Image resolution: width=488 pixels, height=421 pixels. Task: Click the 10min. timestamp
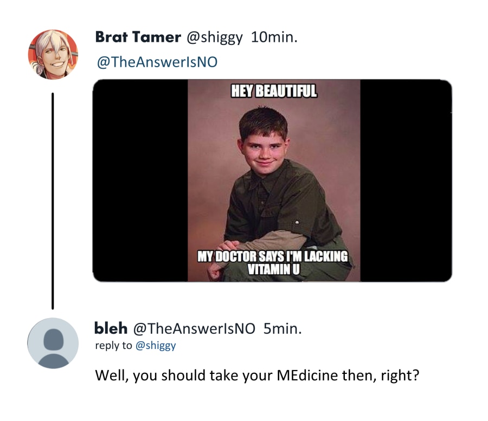point(274,37)
